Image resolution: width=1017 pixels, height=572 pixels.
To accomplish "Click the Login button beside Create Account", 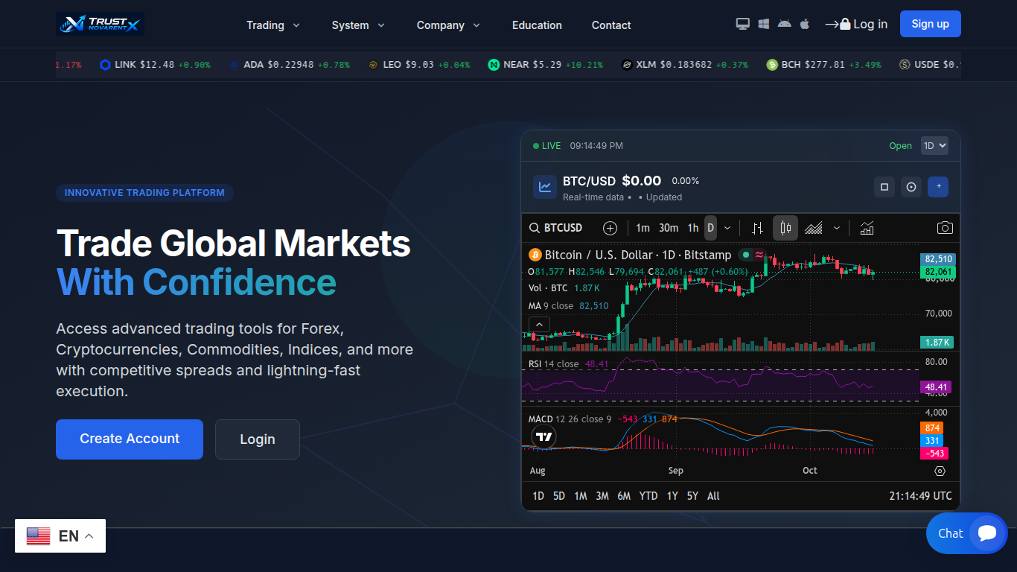I will coord(258,439).
